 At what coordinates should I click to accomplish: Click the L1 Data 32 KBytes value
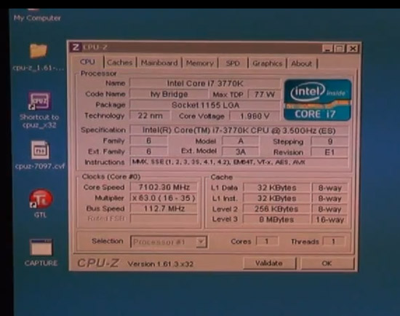tap(277, 188)
